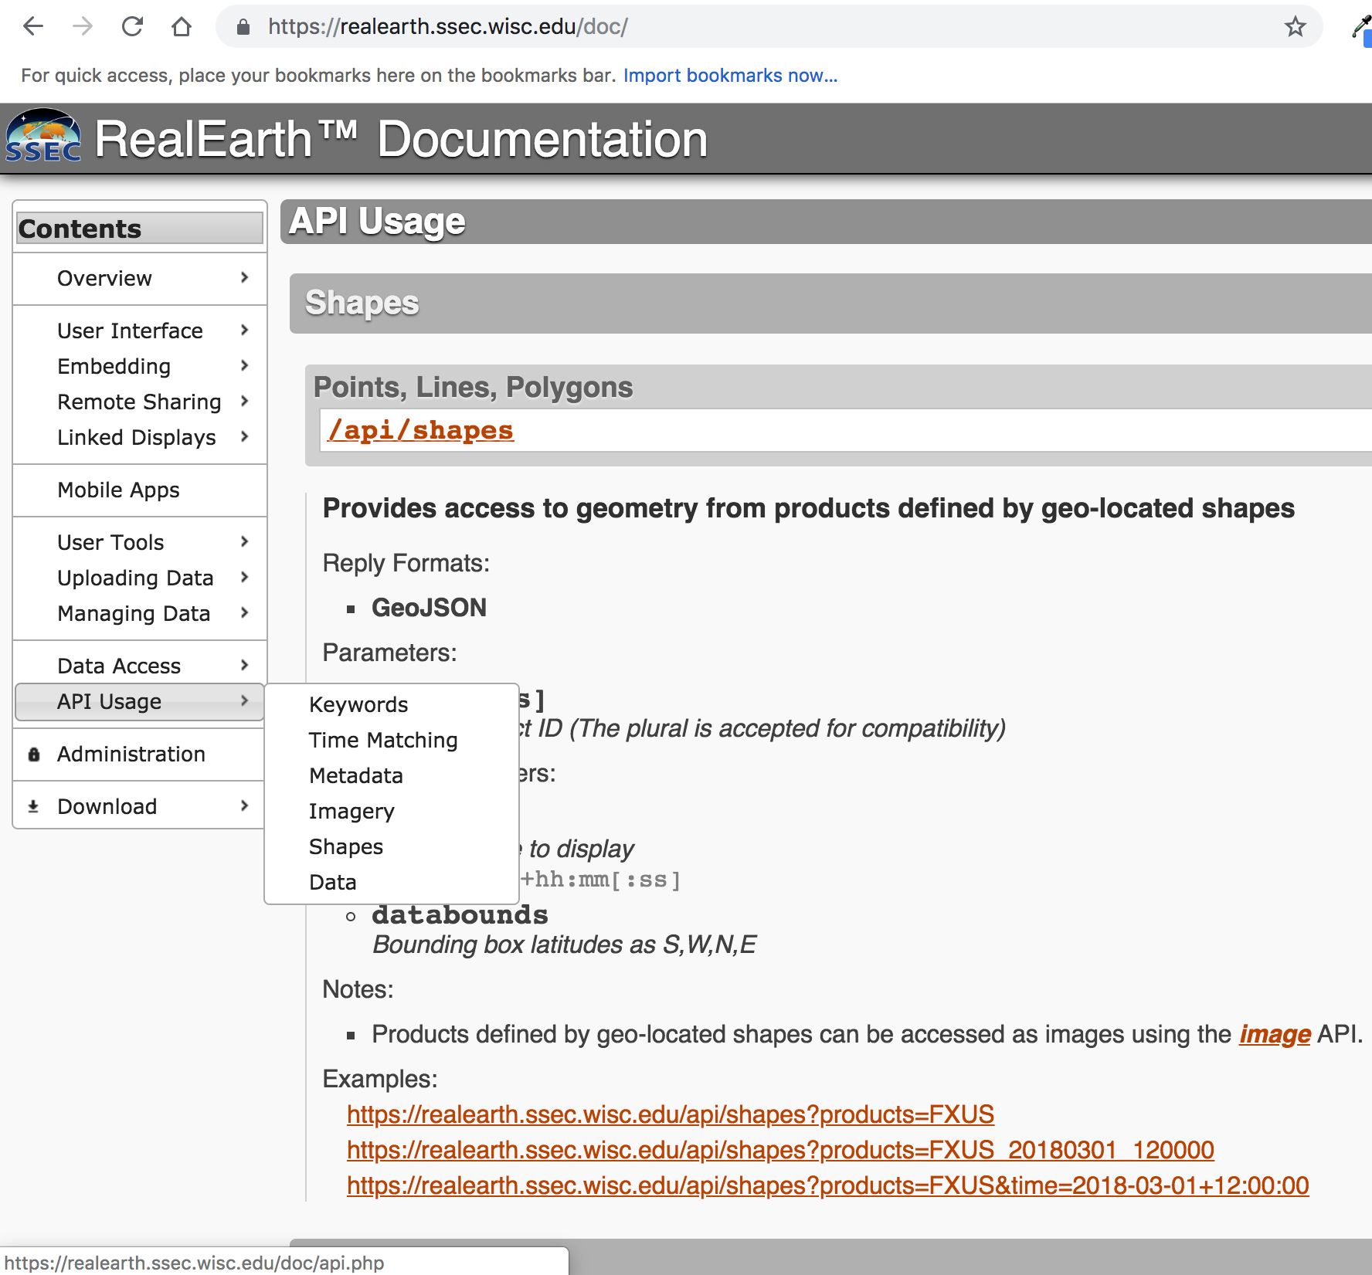Follow the /api/shapes link

[x=421, y=430]
